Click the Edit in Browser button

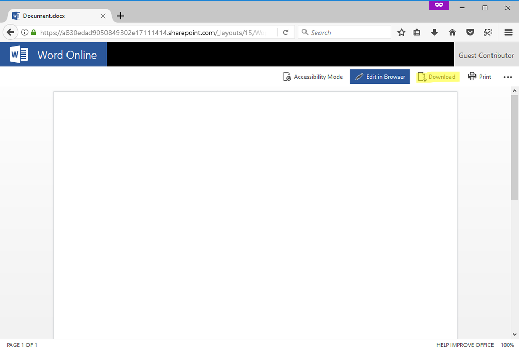click(380, 77)
